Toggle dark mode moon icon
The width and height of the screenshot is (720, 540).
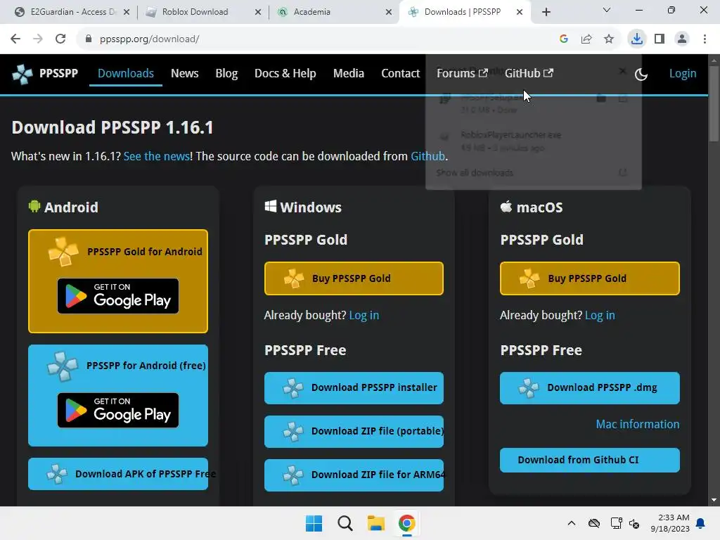coord(641,74)
